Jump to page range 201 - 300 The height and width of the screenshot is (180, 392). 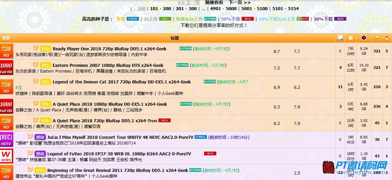(x=186, y=9)
